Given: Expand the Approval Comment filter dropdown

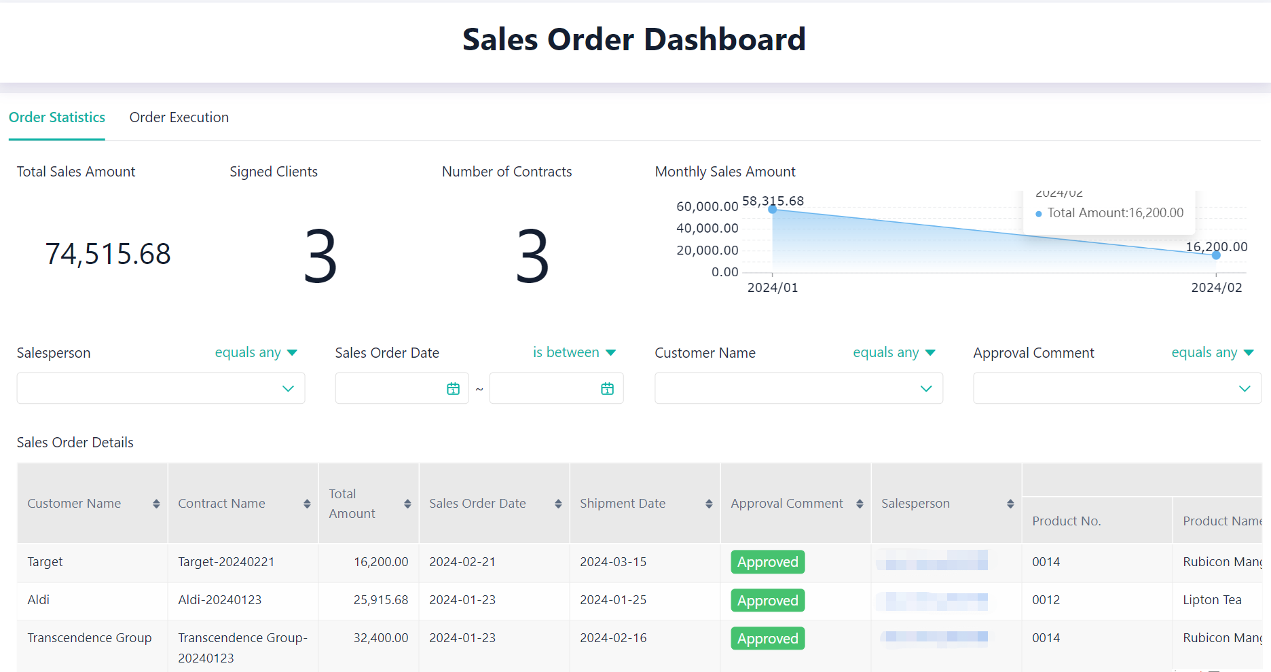Looking at the screenshot, I should 1244,389.
